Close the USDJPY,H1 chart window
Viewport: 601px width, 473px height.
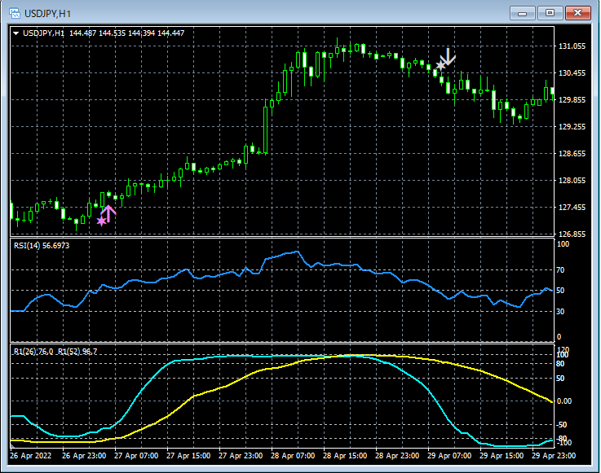pyautogui.click(x=578, y=13)
